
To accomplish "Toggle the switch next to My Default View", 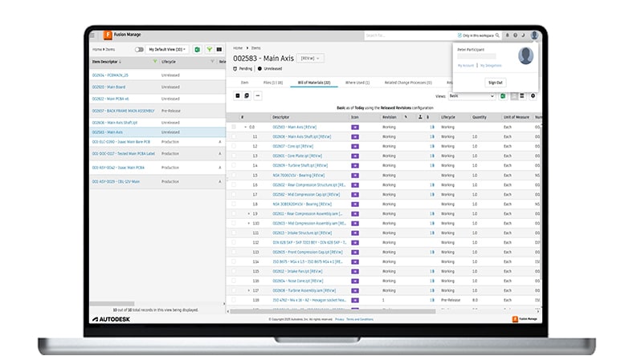I will click(139, 49).
